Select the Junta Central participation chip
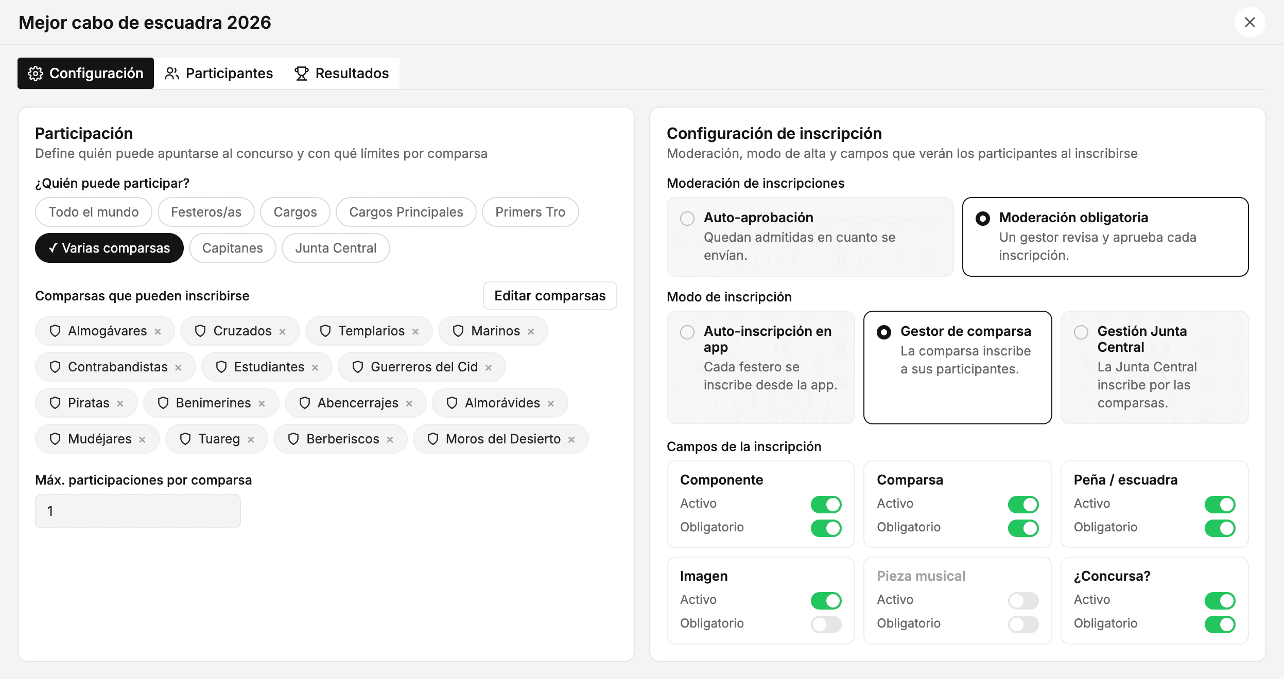This screenshot has height=679, width=1284. pyautogui.click(x=336, y=248)
